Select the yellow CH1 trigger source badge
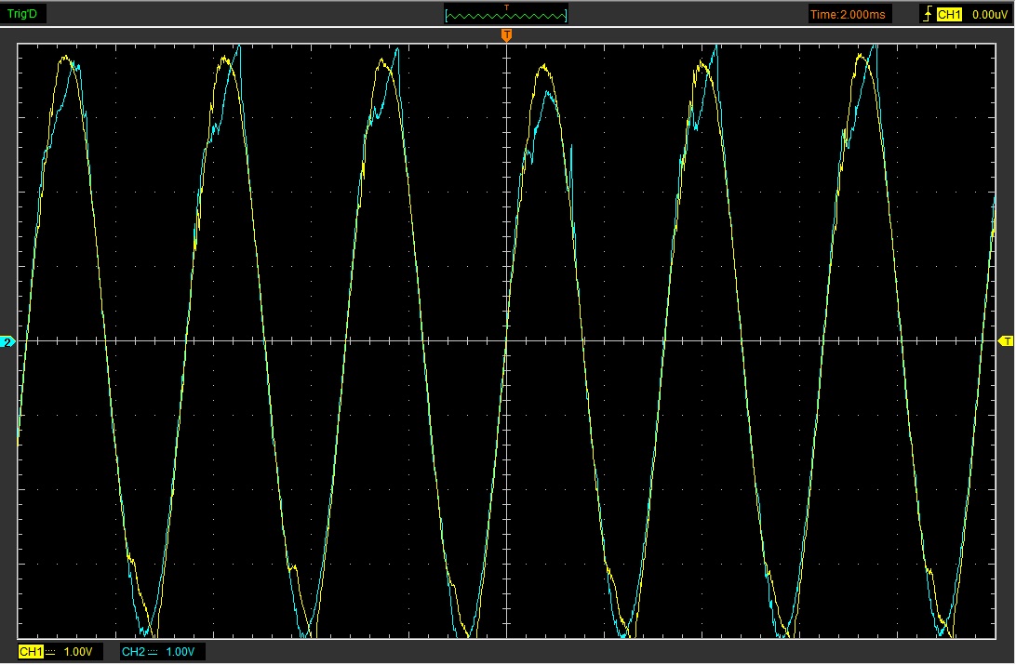1016x665 pixels. coord(948,14)
